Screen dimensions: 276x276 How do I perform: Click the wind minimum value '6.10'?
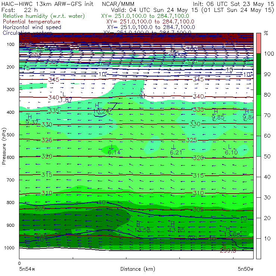(231, 152)
